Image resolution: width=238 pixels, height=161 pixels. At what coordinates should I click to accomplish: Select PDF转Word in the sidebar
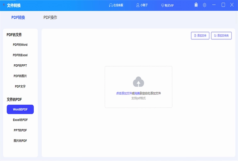pyautogui.click(x=20, y=45)
